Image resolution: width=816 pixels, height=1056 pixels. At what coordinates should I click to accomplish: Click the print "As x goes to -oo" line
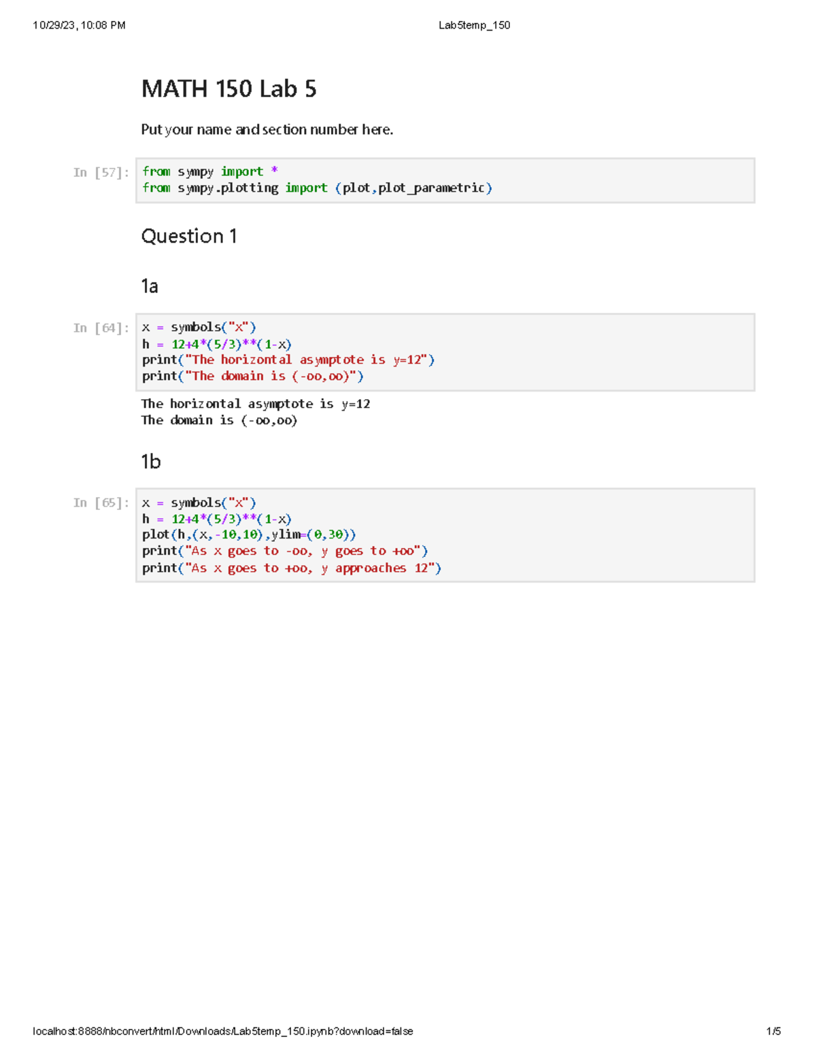[284, 551]
